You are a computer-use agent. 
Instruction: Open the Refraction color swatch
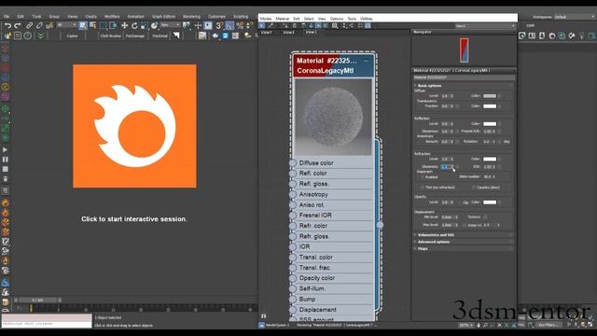tap(490, 159)
